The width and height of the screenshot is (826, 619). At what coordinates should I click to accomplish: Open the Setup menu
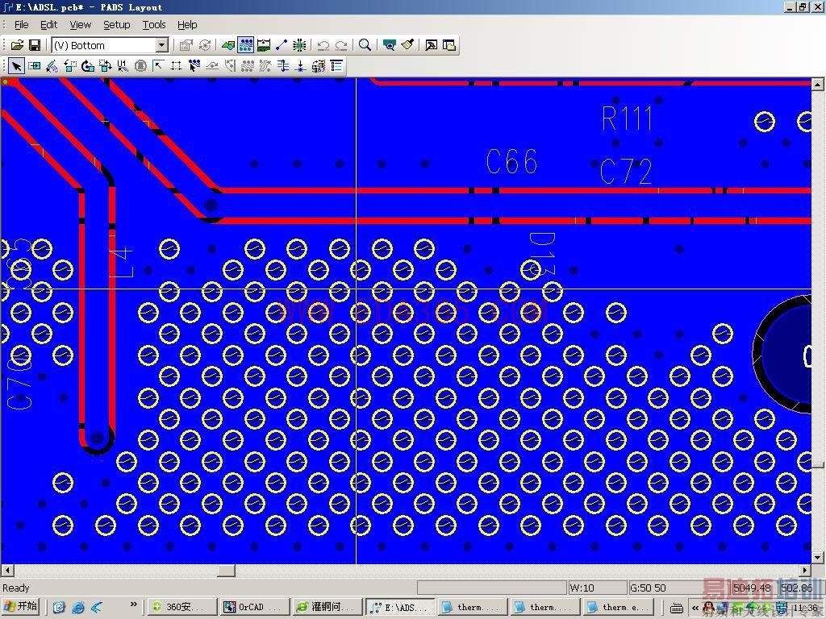116,25
